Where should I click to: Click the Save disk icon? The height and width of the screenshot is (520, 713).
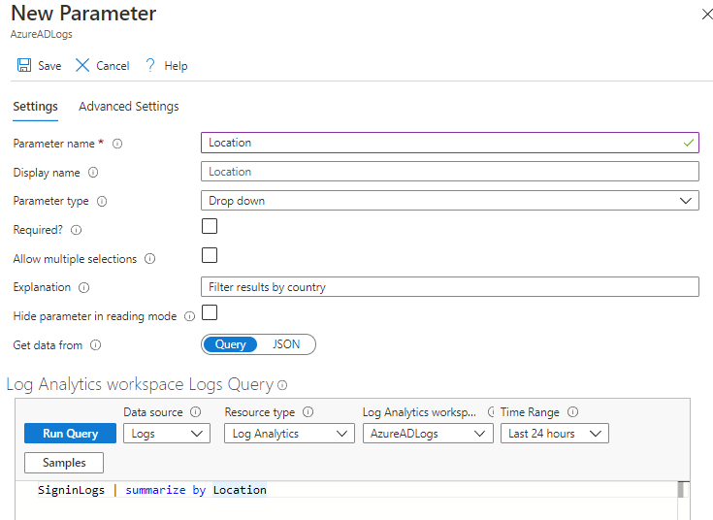pyautogui.click(x=24, y=65)
